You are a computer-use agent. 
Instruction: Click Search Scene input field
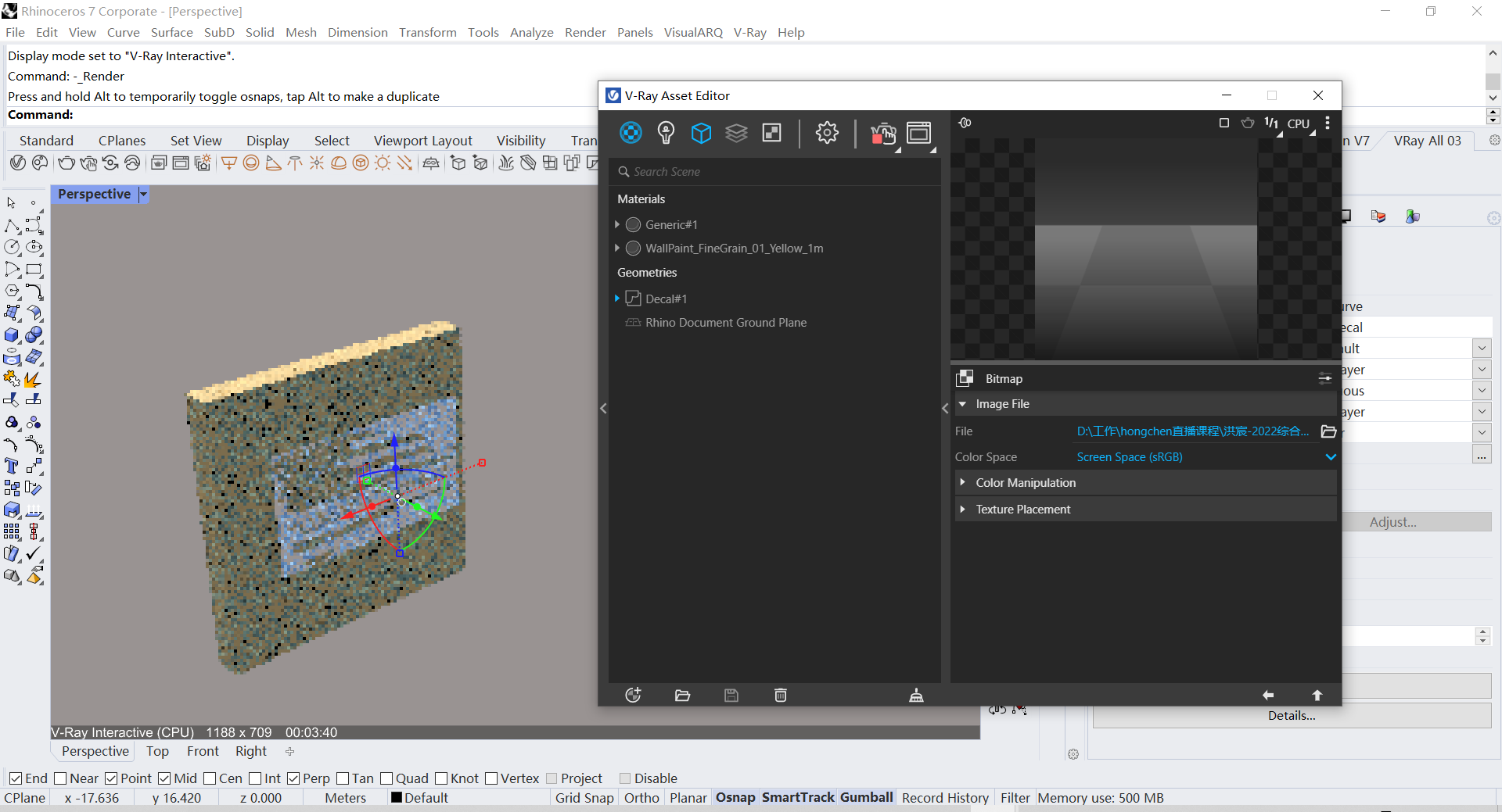(774, 171)
